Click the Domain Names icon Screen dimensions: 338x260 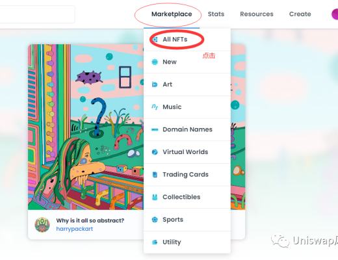155,129
